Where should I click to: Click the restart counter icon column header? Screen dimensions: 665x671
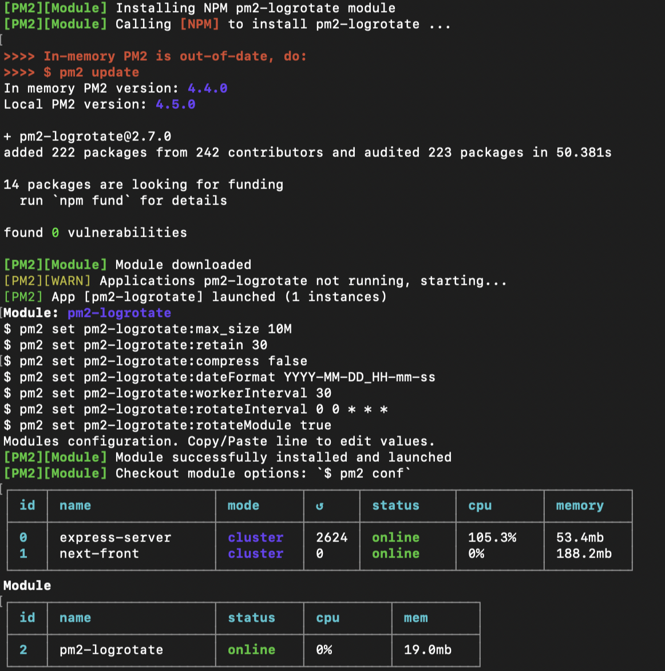click(319, 506)
